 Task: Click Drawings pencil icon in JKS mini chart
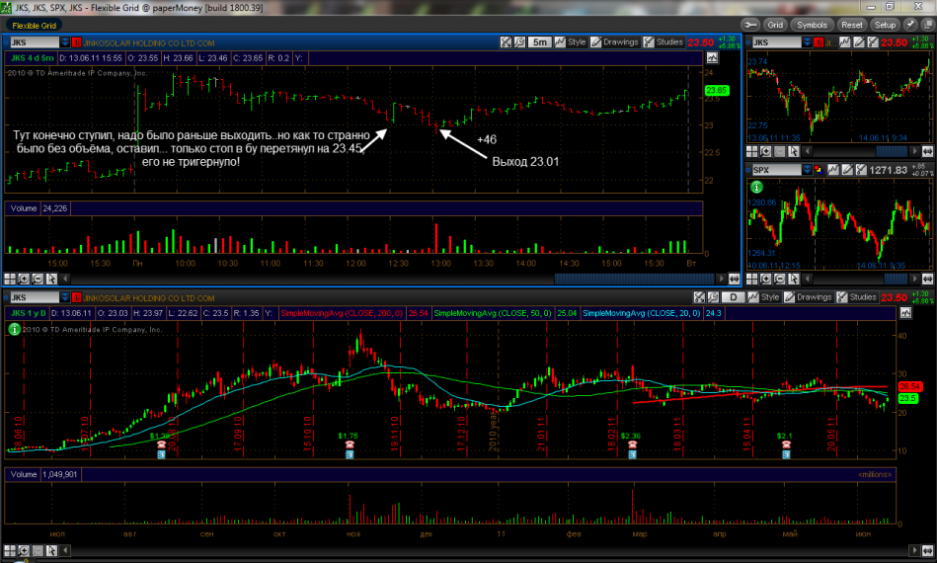coord(859,41)
